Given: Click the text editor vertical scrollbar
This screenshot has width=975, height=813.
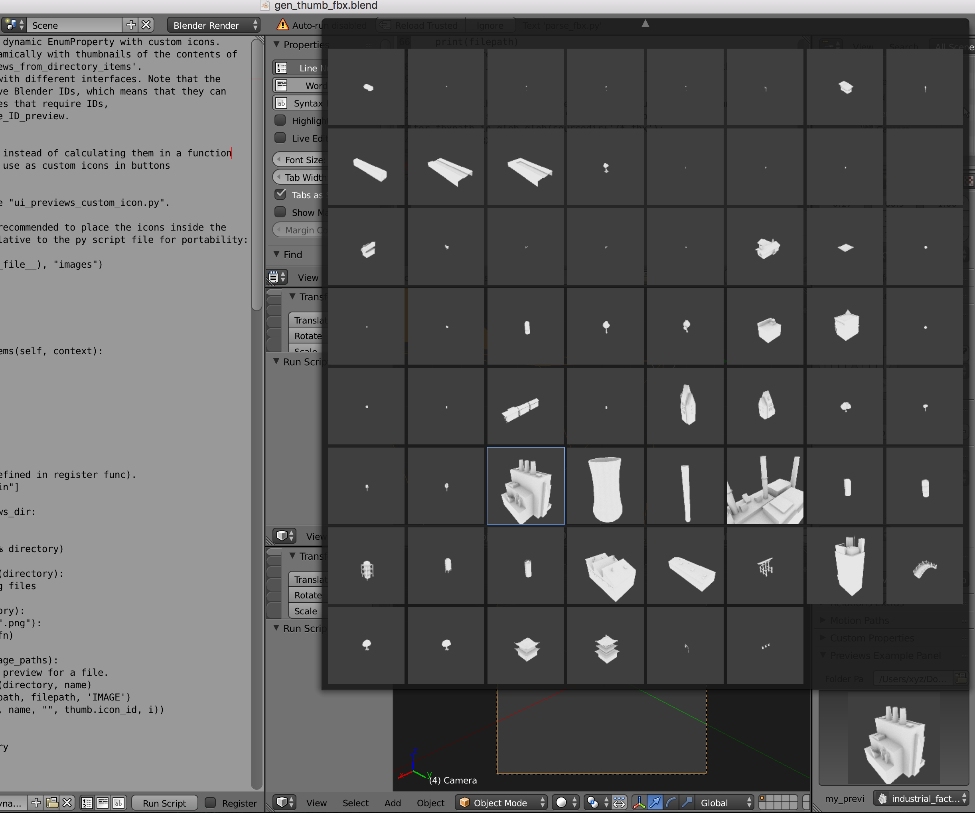Looking at the screenshot, I should tap(256, 174).
